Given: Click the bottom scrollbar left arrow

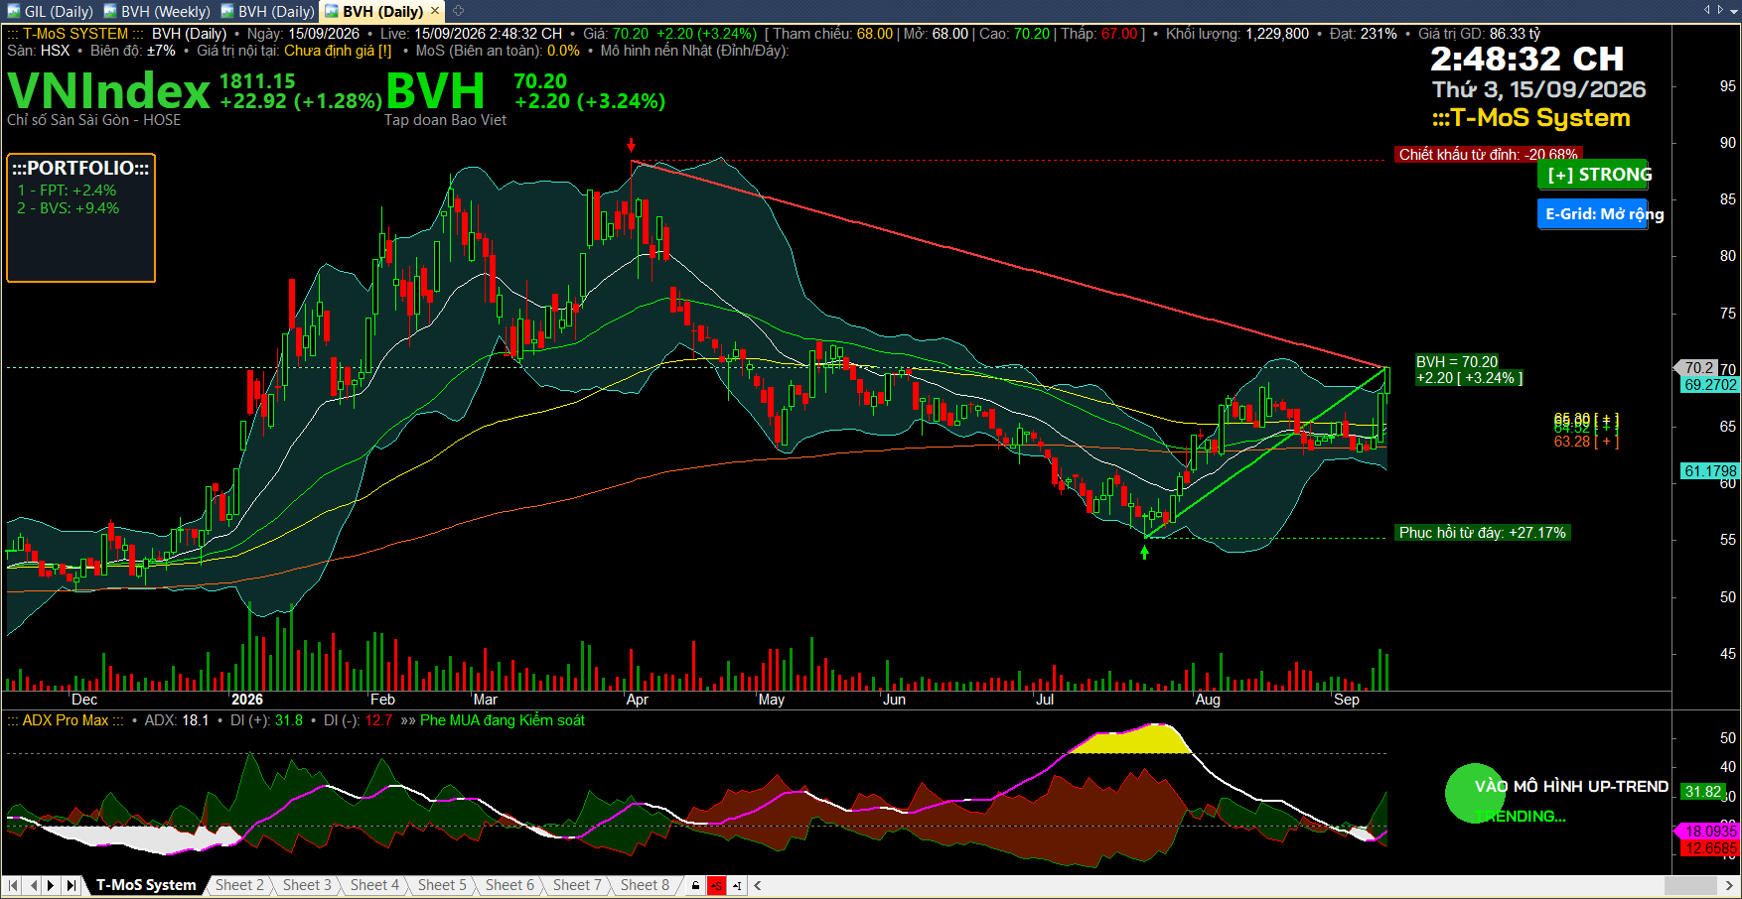Looking at the screenshot, I should point(758,885).
